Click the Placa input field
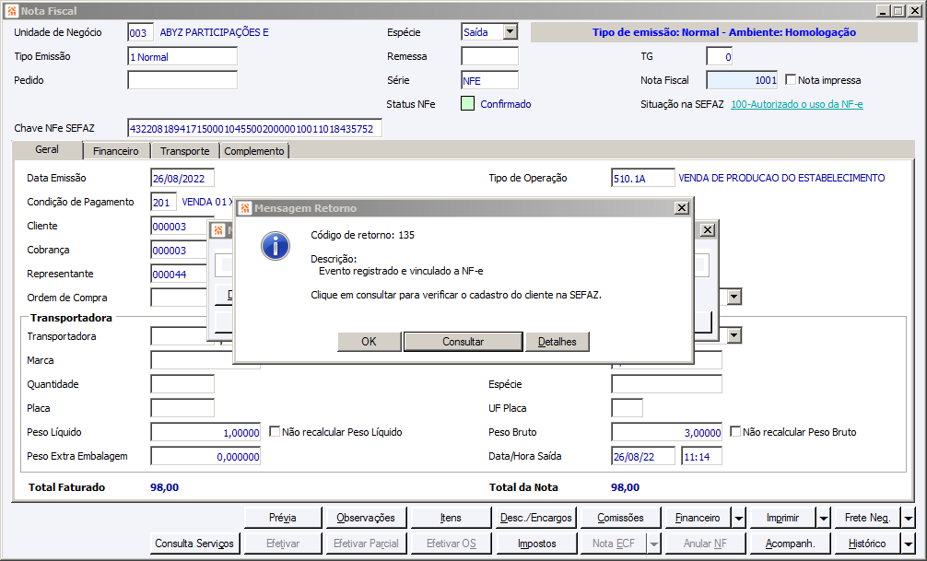This screenshot has height=561, width=927. (182, 408)
